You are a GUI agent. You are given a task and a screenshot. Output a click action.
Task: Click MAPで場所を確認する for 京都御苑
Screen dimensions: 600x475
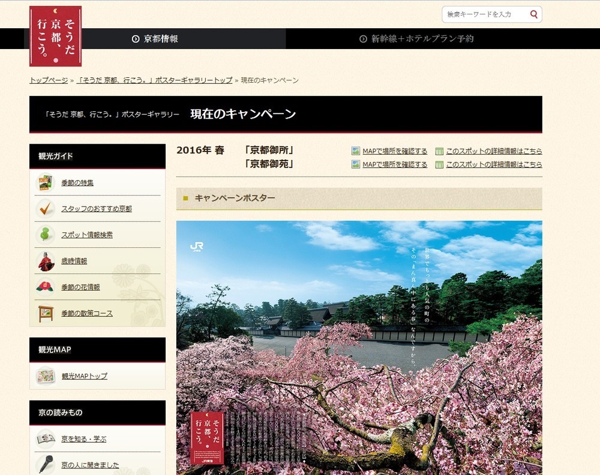click(394, 164)
